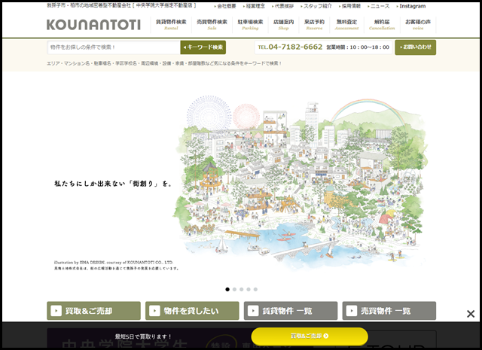
Task: Click the 賃貸物件 一覧 button
Action: (291, 311)
